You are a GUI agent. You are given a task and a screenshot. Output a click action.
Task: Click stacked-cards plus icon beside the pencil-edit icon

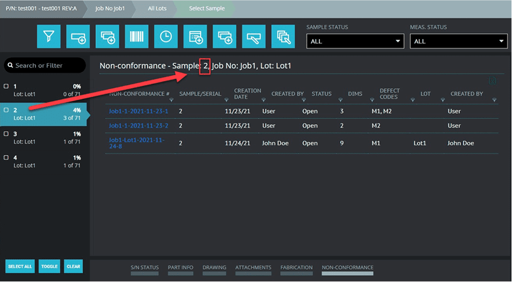pyautogui.click(x=225, y=36)
